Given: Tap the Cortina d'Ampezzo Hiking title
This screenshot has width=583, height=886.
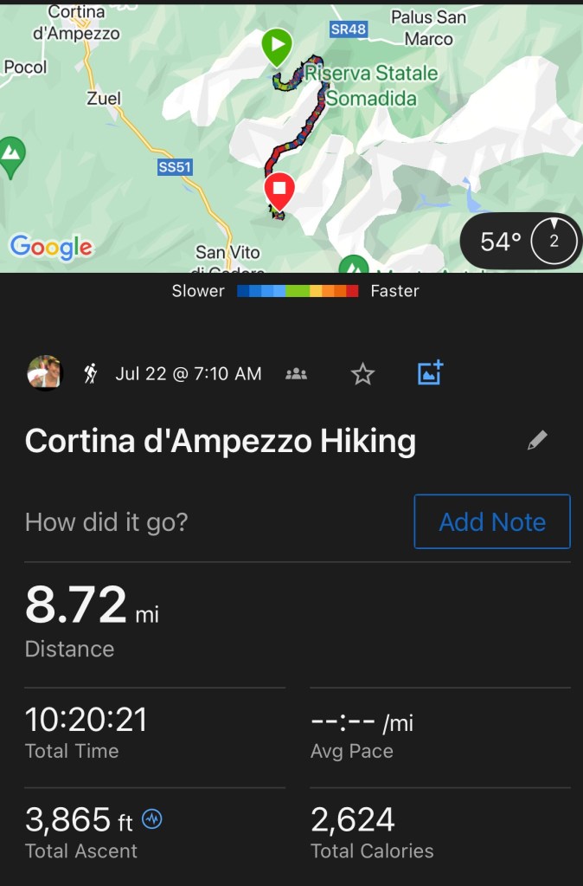Looking at the screenshot, I should click(221, 441).
